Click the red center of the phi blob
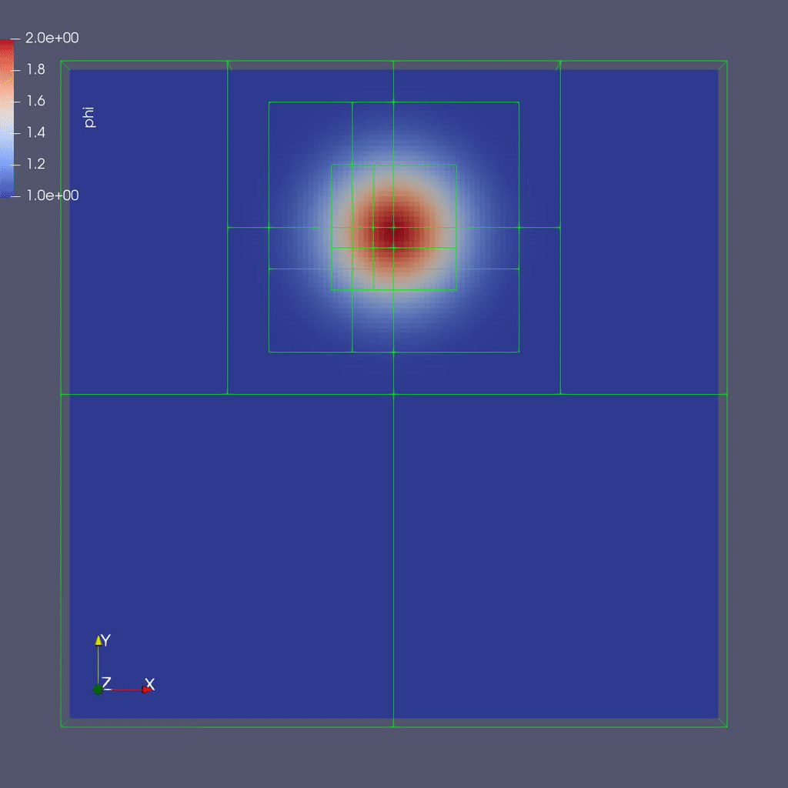The height and width of the screenshot is (788, 788). pos(393,231)
